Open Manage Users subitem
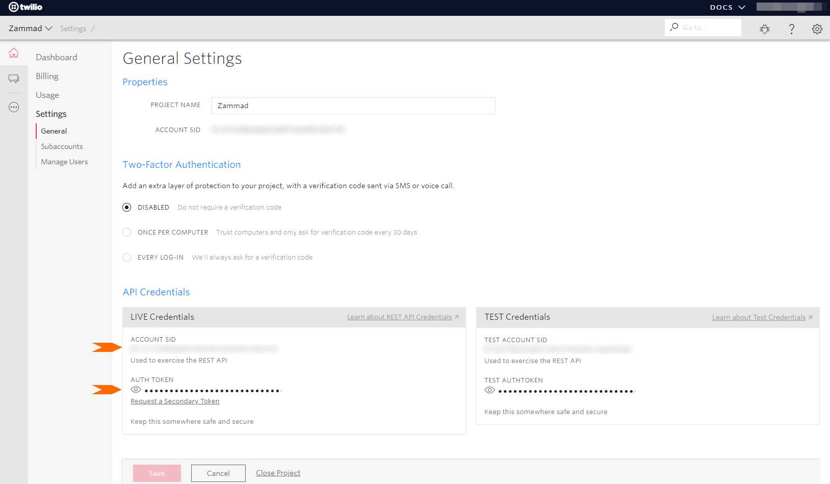The width and height of the screenshot is (830, 484). point(64,162)
